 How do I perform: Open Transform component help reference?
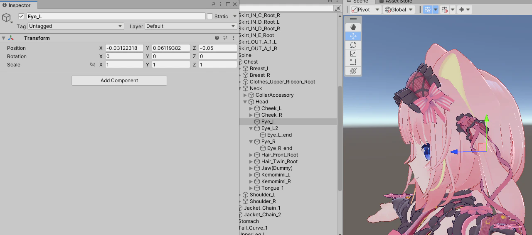click(x=217, y=38)
